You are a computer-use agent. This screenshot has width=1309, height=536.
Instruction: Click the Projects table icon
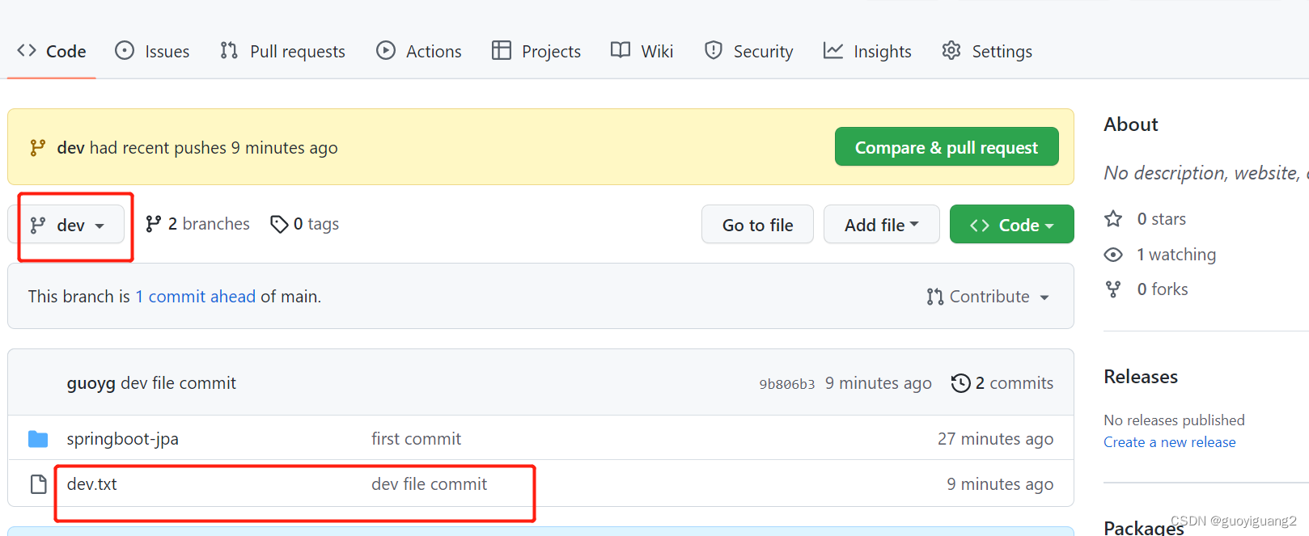point(502,51)
